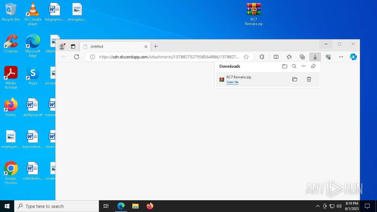The image size is (377, 212).
Task: Select abilitysep.rtf document
Action: pos(33,108)
